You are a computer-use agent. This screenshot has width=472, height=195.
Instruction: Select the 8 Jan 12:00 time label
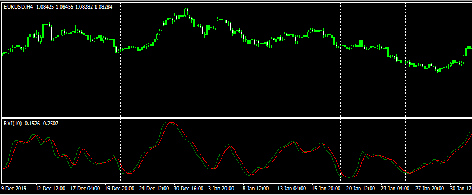[256, 189]
